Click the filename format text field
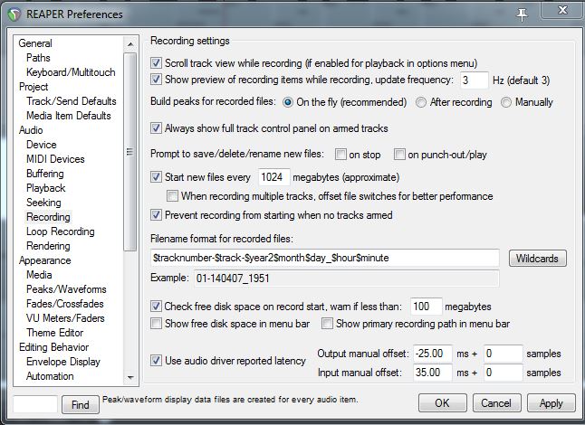This screenshot has height=425, width=585. 324,258
